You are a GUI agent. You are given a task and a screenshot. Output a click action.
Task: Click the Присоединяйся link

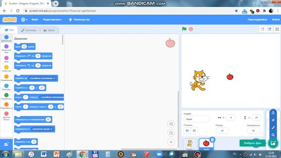(x=257, y=19)
